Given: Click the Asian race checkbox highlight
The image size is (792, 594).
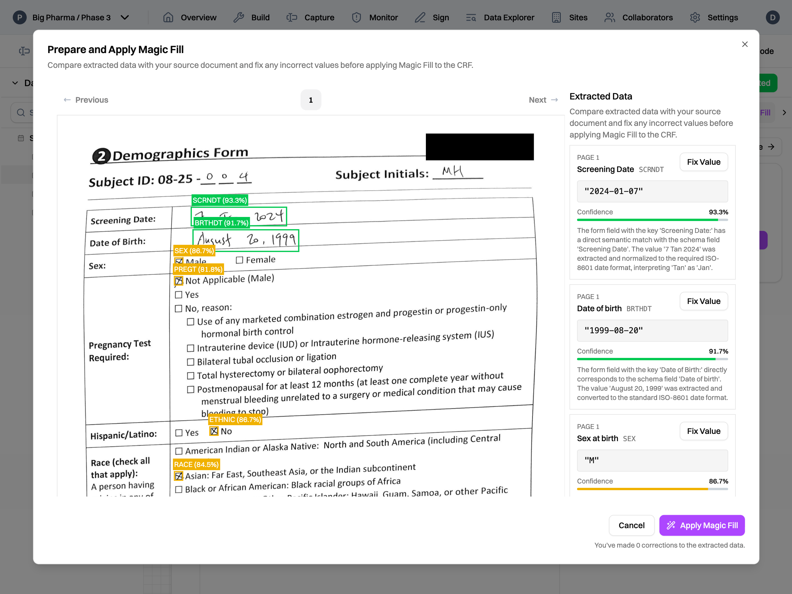Looking at the screenshot, I should tap(178, 476).
